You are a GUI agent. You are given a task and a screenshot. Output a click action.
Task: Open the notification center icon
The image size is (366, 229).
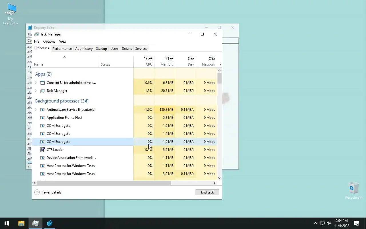click(x=357, y=223)
